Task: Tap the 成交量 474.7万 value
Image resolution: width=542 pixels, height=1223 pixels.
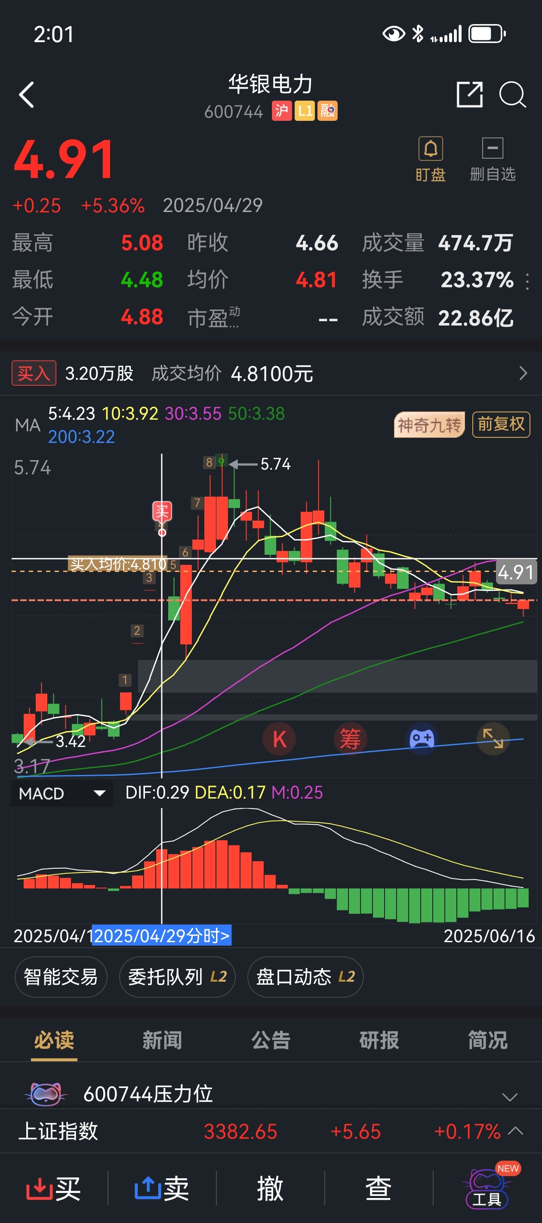Action: click(475, 243)
